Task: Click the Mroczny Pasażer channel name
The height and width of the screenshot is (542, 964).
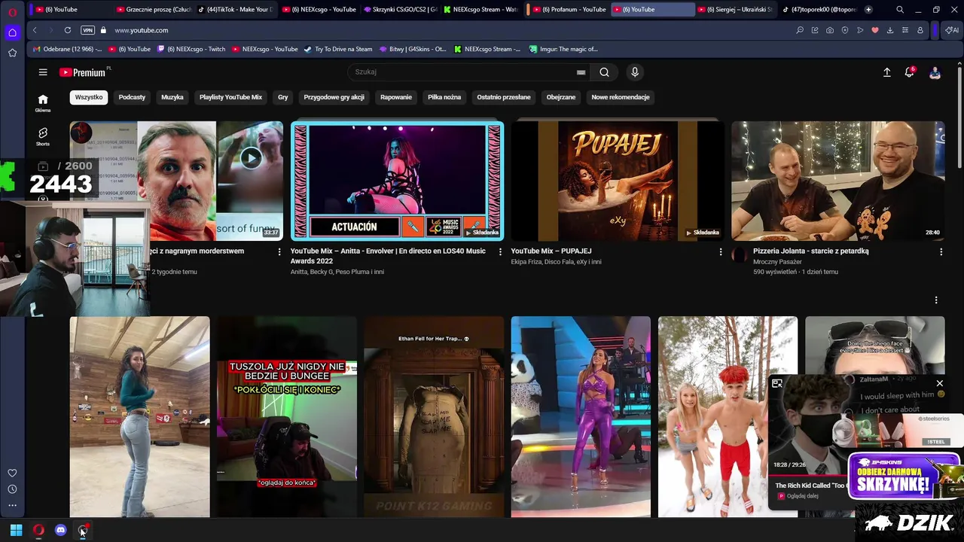Action: tap(778, 262)
